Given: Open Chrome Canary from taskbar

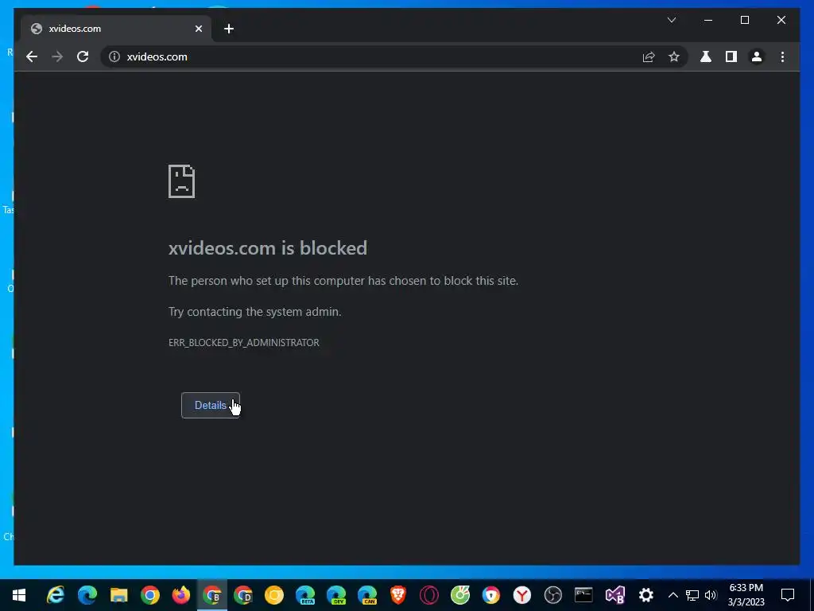Looking at the screenshot, I should (x=274, y=595).
